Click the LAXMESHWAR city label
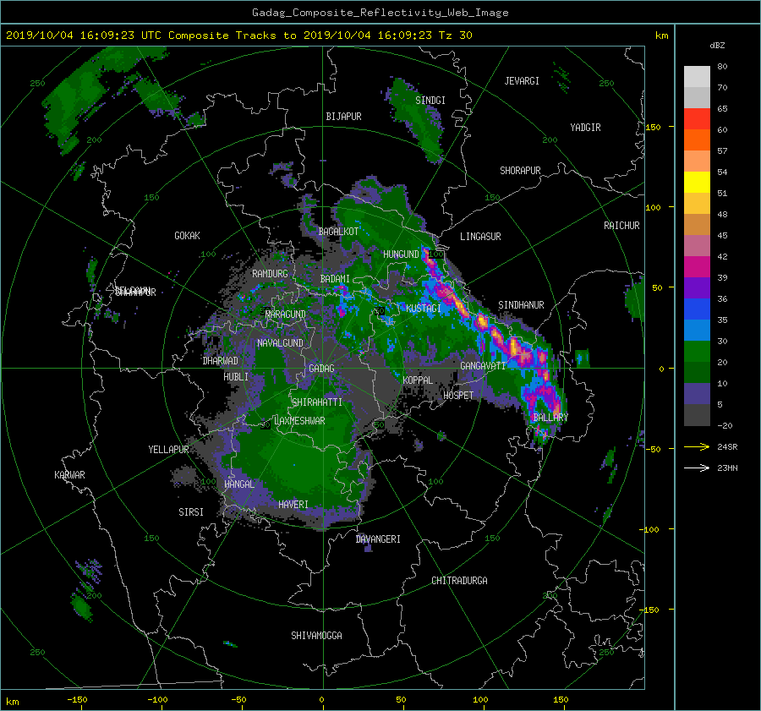 pyautogui.click(x=299, y=421)
